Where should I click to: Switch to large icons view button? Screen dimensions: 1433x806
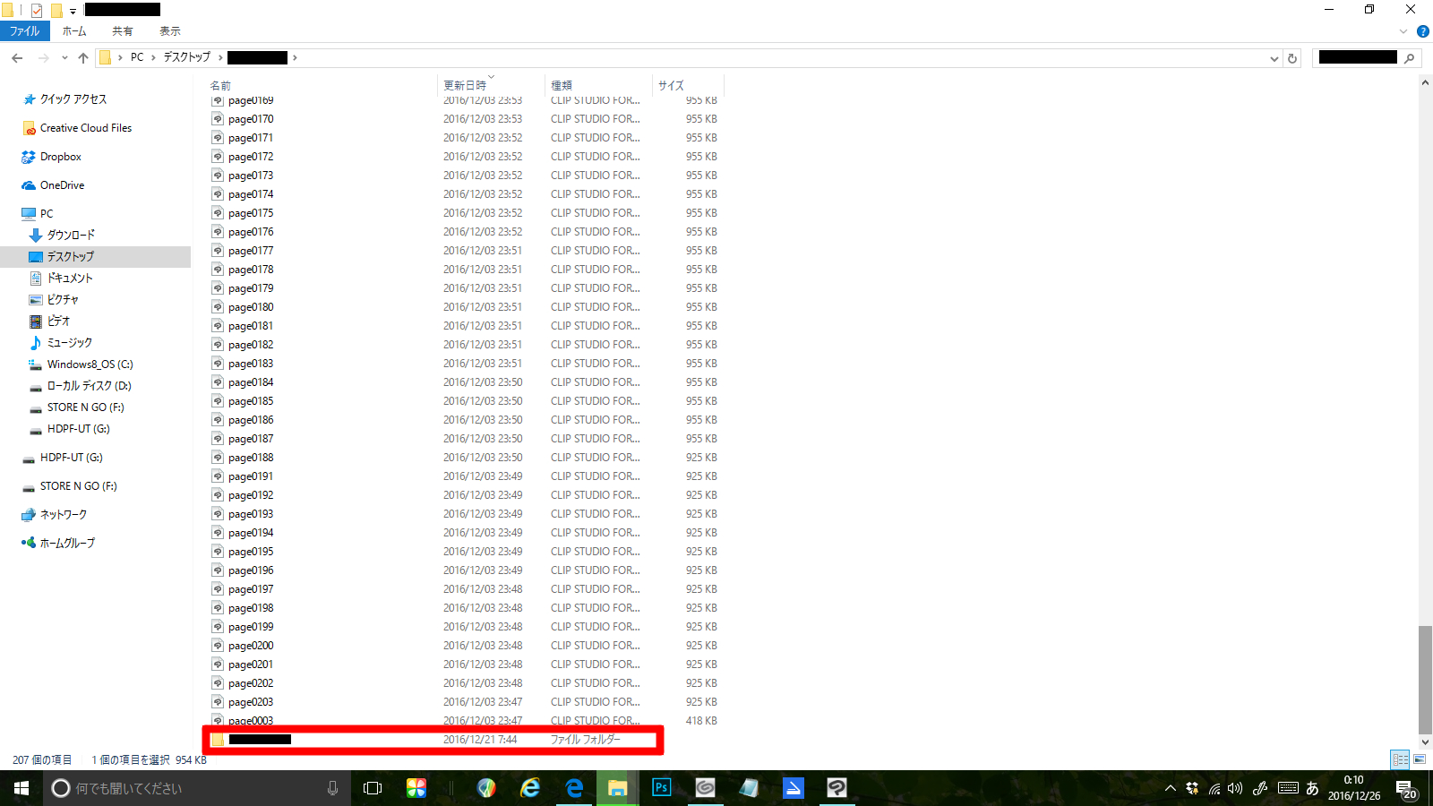coord(1420,759)
